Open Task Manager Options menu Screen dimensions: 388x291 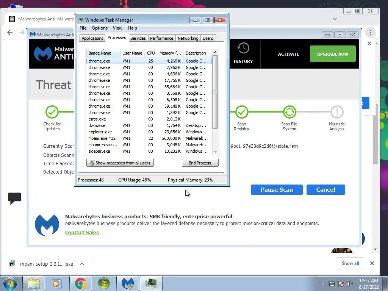100,28
